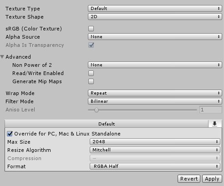The width and height of the screenshot is (224, 186).
Task: Open the Resize Algorithm Mitchell dropdown
Action: pyautogui.click(x=155, y=150)
